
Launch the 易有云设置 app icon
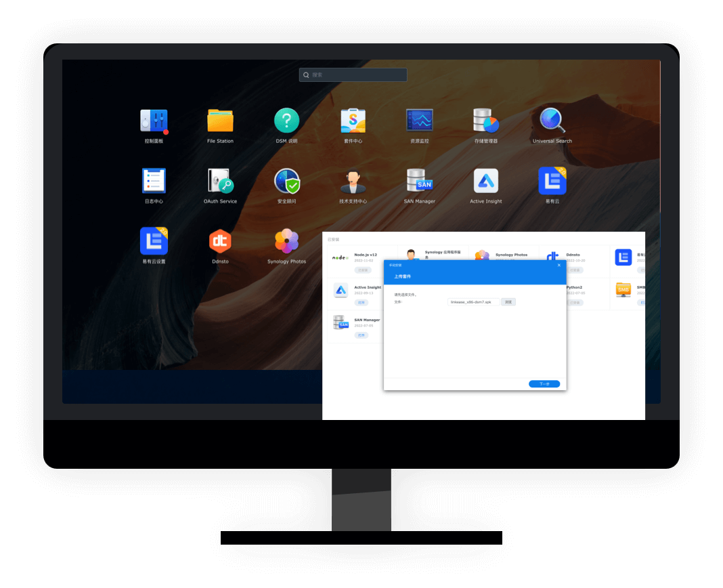[x=154, y=241]
